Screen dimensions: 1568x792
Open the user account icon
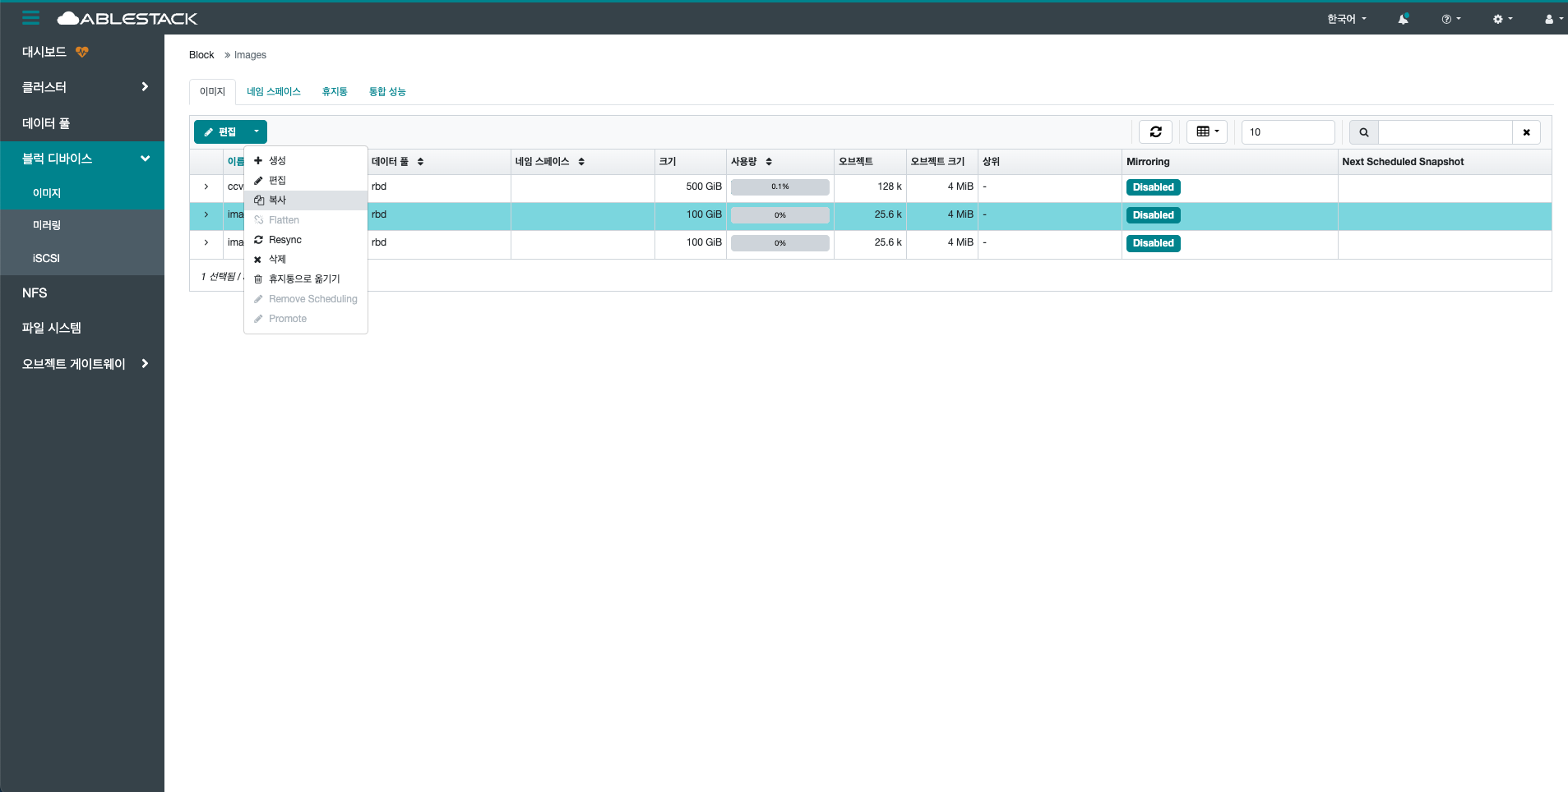tap(1549, 18)
